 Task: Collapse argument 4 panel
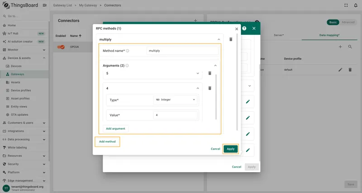pyautogui.click(x=198, y=88)
